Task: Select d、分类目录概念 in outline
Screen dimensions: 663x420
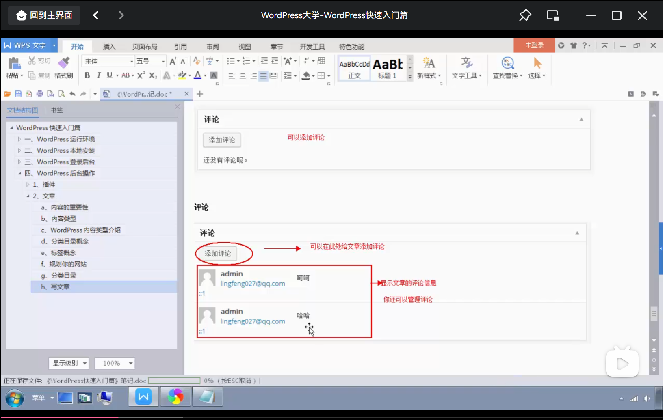Action: tap(65, 241)
